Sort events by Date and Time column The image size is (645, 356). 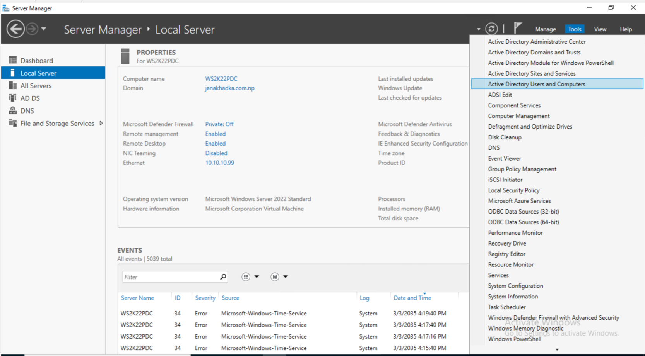[412, 298]
